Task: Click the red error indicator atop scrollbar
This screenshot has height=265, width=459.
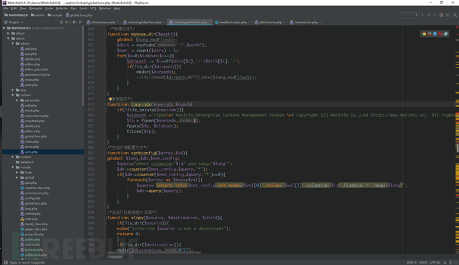Action: click(x=457, y=27)
